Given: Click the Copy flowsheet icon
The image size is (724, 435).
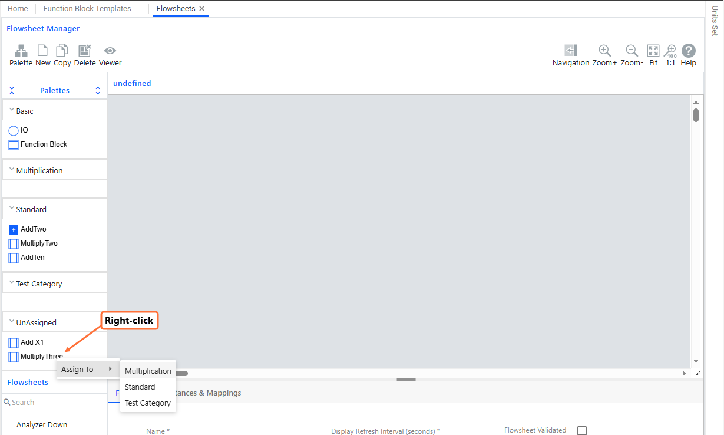Looking at the screenshot, I should 62,51.
